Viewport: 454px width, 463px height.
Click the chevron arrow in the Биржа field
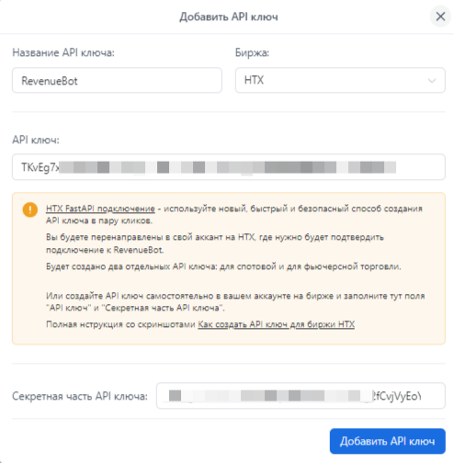click(x=432, y=81)
